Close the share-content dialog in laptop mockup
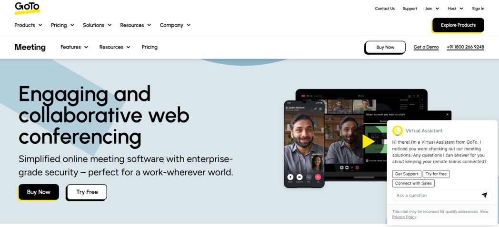The height and width of the screenshot is (227, 499). click(447, 115)
